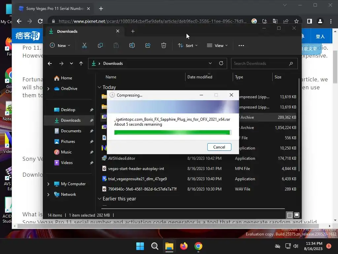Click the Share icon in Explorer toolbar

tap(148, 45)
